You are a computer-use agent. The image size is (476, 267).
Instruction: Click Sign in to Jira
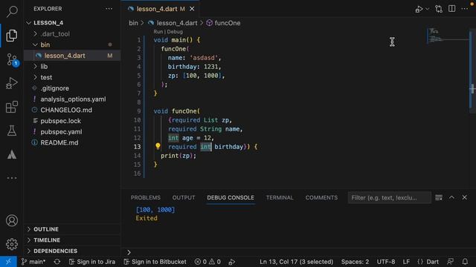tap(92, 262)
